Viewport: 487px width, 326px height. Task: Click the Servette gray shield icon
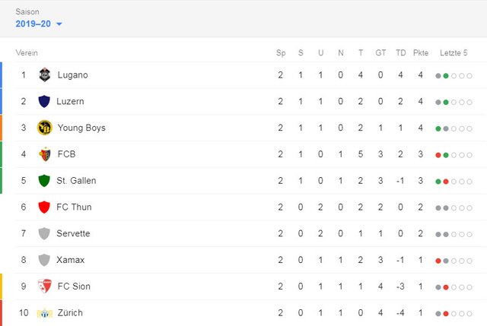tap(44, 233)
